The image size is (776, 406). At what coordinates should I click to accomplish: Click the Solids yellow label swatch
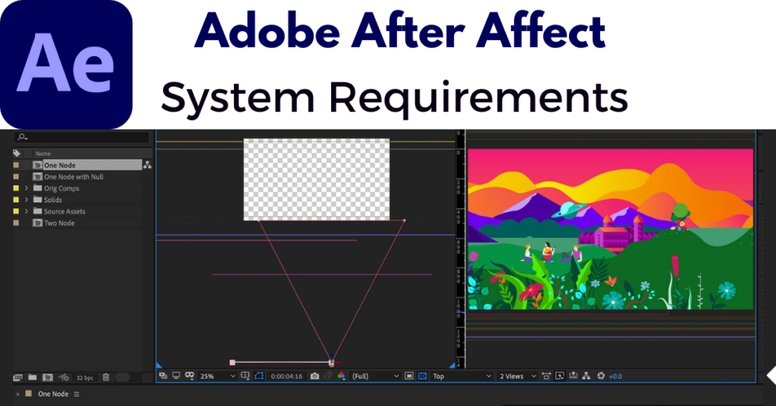click(x=17, y=200)
